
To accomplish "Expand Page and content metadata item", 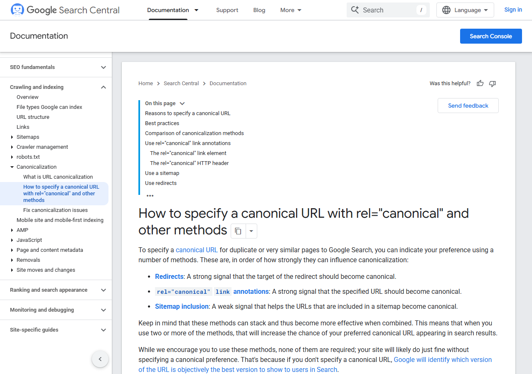I will point(12,250).
